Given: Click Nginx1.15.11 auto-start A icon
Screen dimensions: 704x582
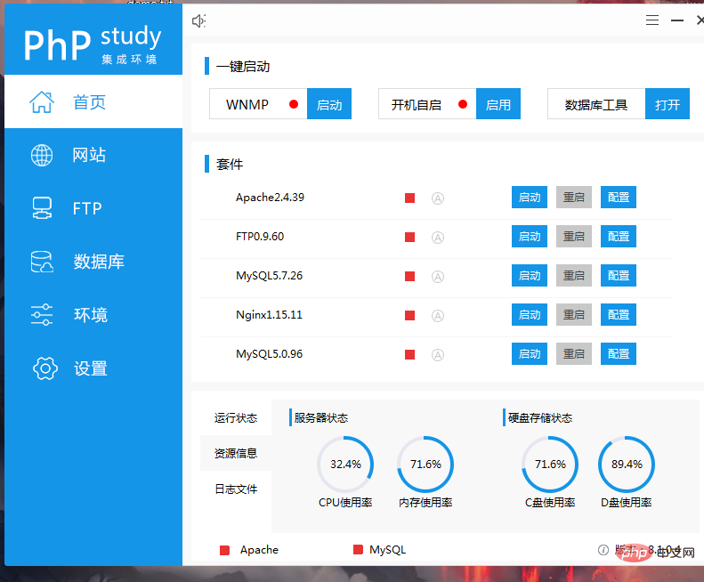Looking at the screenshot, I should 438,316.
